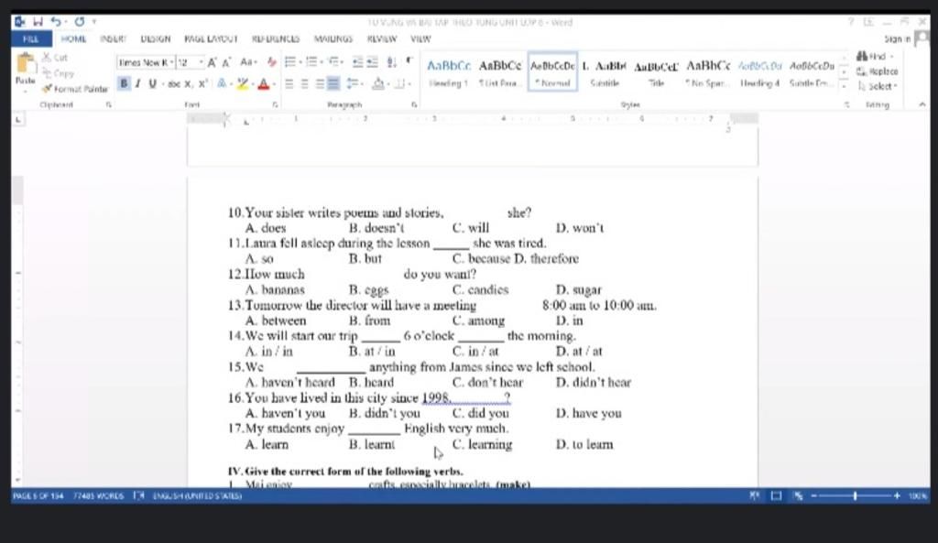Toggle Show paragraph marks

(409, 60)
